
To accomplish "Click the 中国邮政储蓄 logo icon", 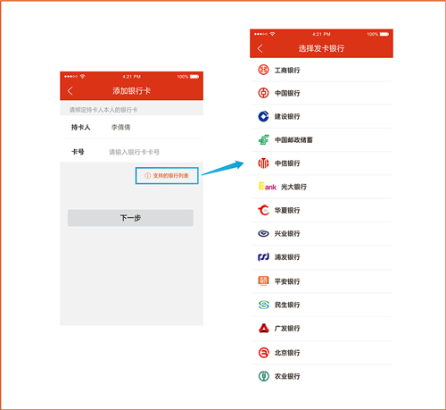I will 263,139.
